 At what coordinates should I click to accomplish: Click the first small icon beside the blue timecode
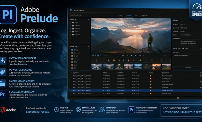(x=104, y=55)
